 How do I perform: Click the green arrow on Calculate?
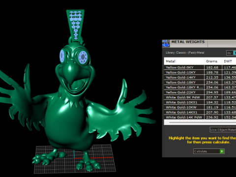(222, 151)
